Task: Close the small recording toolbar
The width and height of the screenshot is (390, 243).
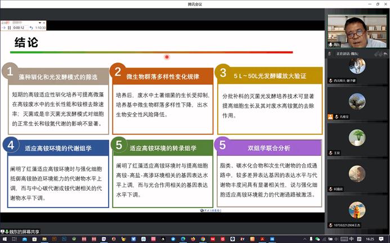Action: tap(45, 22)
